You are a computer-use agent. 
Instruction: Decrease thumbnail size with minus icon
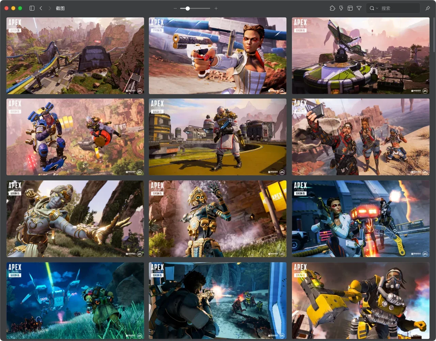(175, 8)
